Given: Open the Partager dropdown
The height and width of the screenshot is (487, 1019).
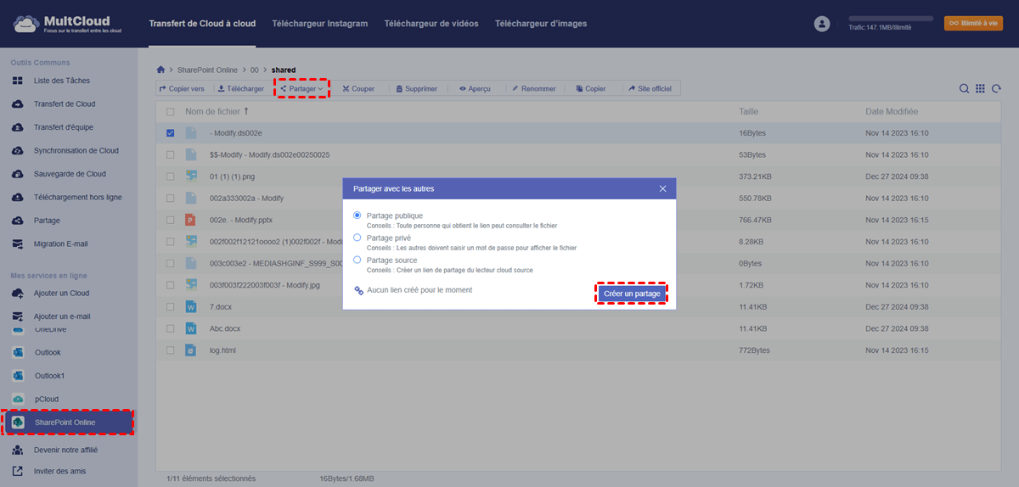Looking at the screenshot, I should tap(301, 88).
